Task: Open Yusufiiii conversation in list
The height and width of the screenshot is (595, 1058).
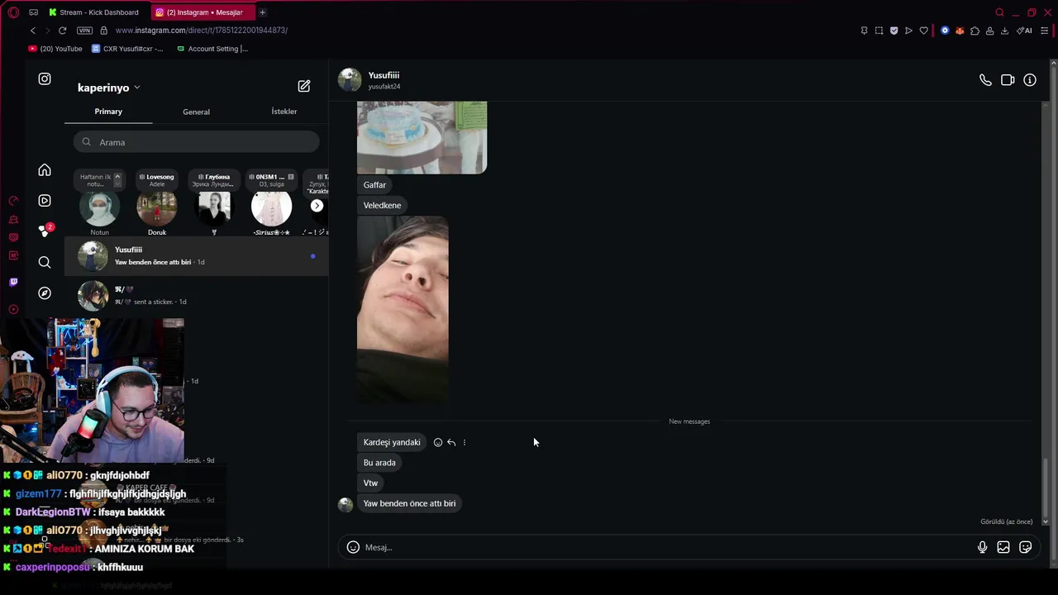Action: 196,256
